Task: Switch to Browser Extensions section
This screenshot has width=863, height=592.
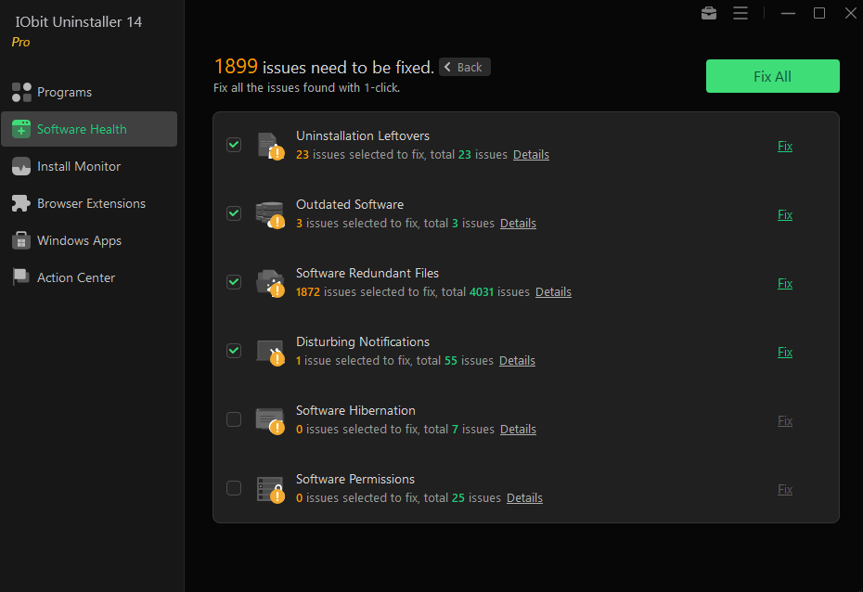Action: click(91, 203)
